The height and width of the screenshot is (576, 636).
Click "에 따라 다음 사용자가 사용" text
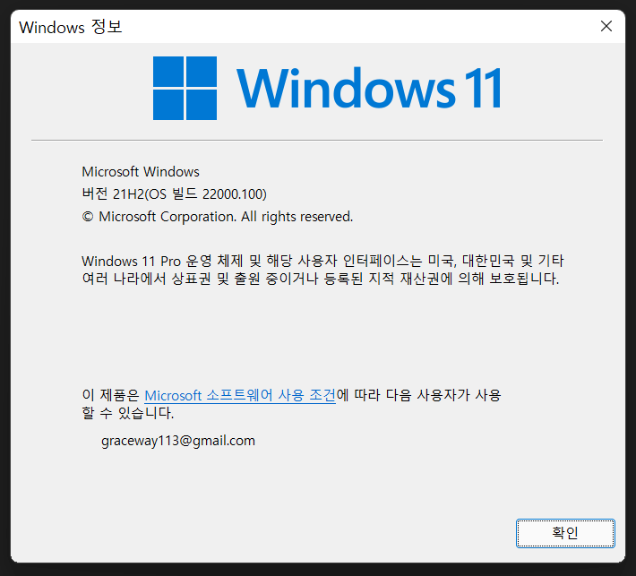point(419,395)
